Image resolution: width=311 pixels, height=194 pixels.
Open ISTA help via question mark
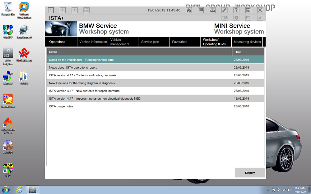(236, 10)
